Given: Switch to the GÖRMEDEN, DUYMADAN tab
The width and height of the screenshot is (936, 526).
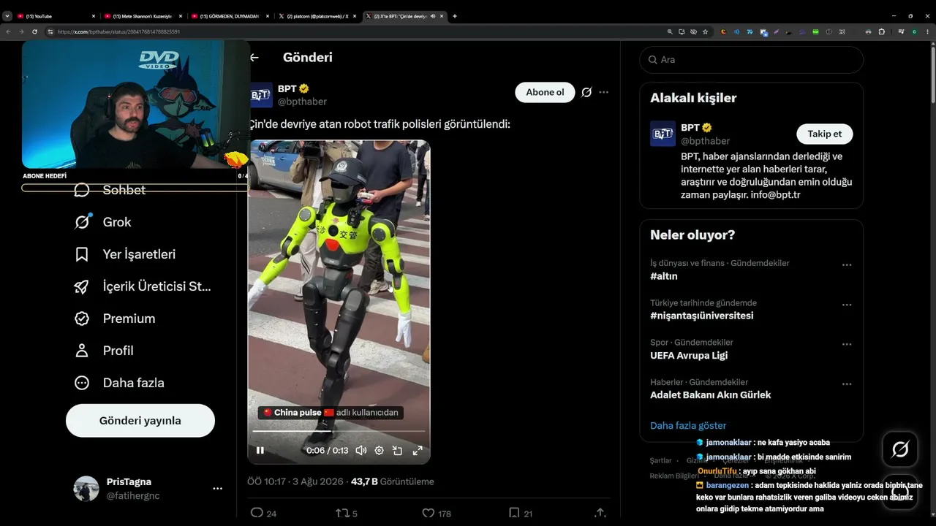Looking at the screenshot, I should click(230, 16).
